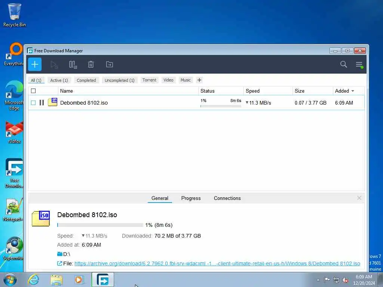Select the Uncompleted (1) filter tab

pos(120,80)
